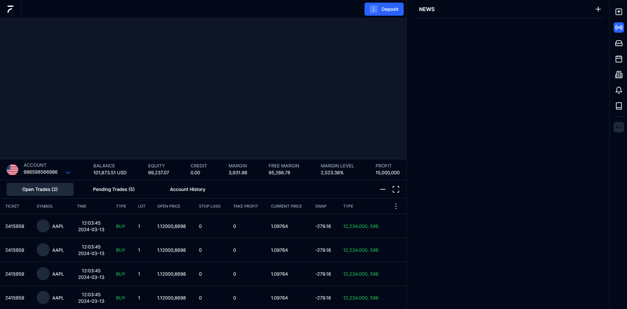
Task: Select the Open Trades (2) tab
Action: (40, 189)
